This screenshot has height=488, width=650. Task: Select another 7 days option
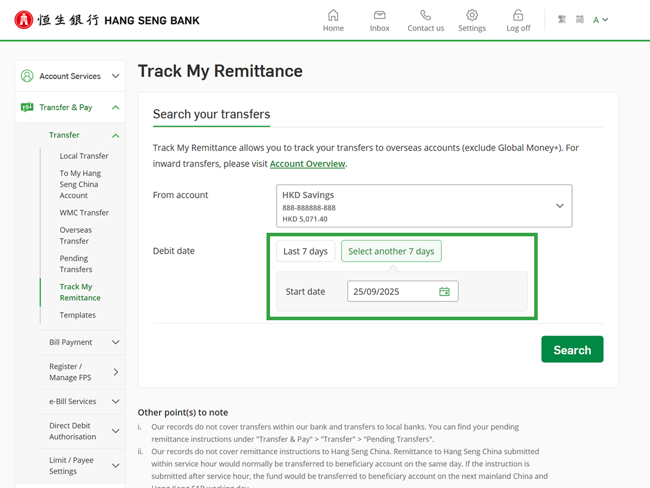(391, 251)
